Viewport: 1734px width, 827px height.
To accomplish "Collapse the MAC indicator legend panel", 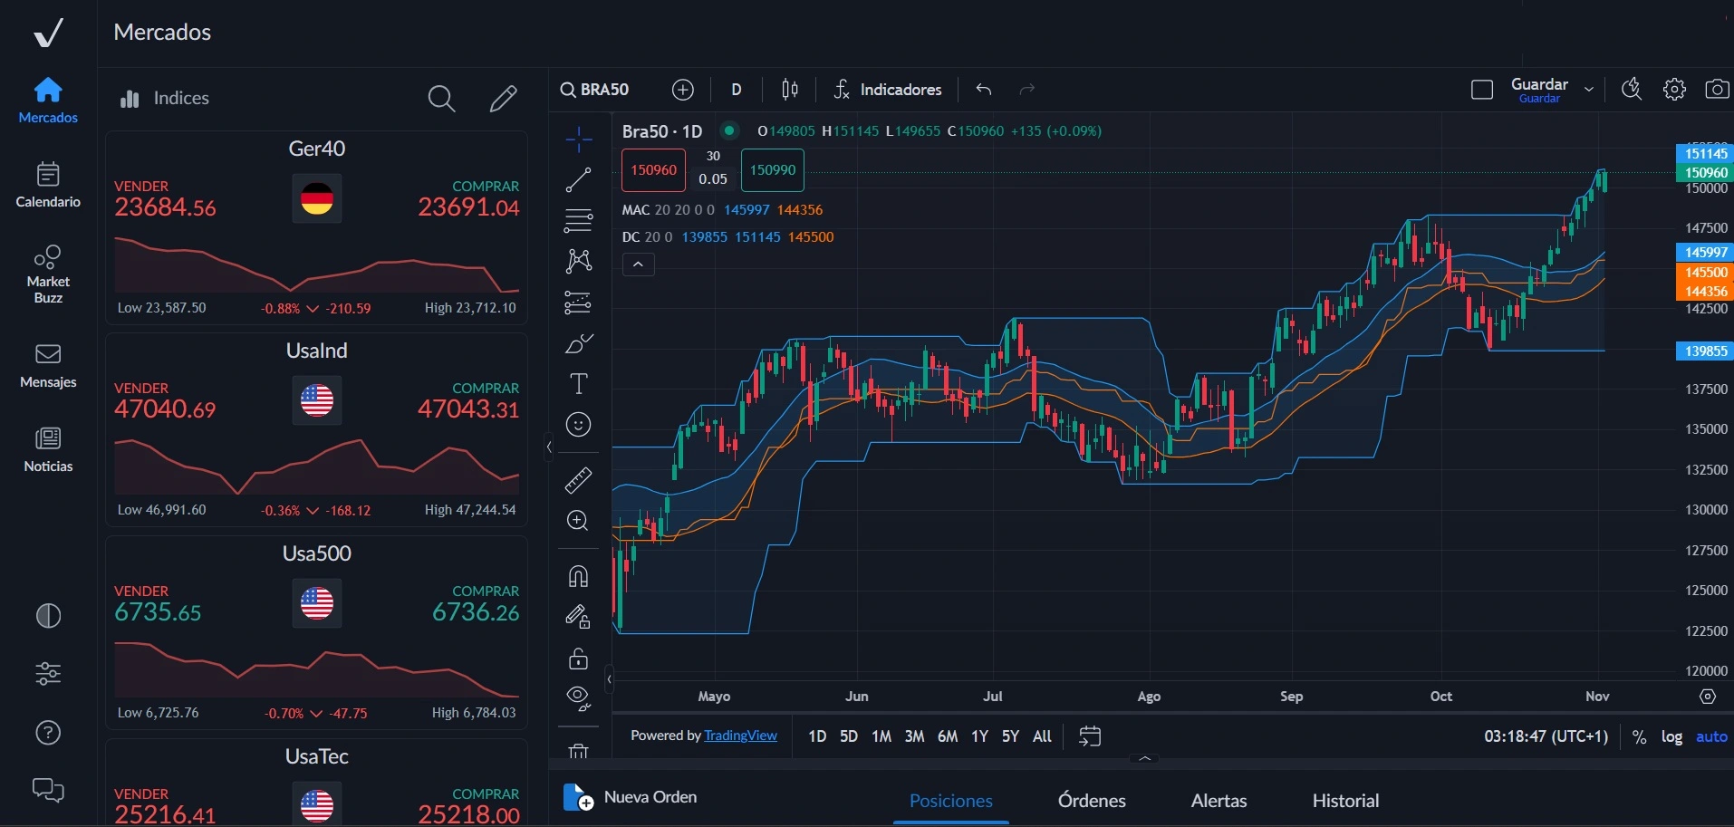I will coord(638,264).
